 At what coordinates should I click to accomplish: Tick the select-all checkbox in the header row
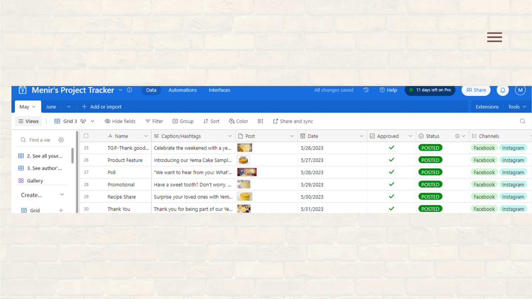click(x=86, y=136)
